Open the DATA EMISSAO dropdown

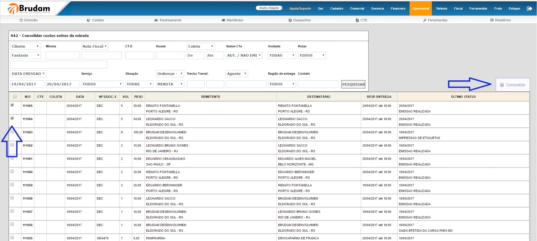pos(28,74)
